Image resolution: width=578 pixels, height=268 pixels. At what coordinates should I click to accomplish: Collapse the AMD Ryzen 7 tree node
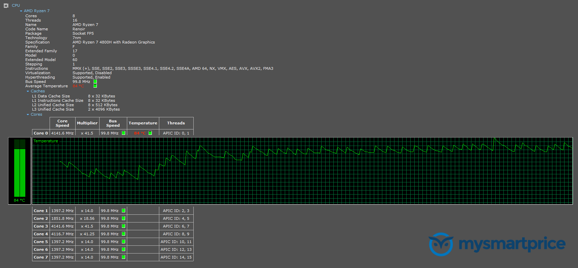[x=21, y=11]
